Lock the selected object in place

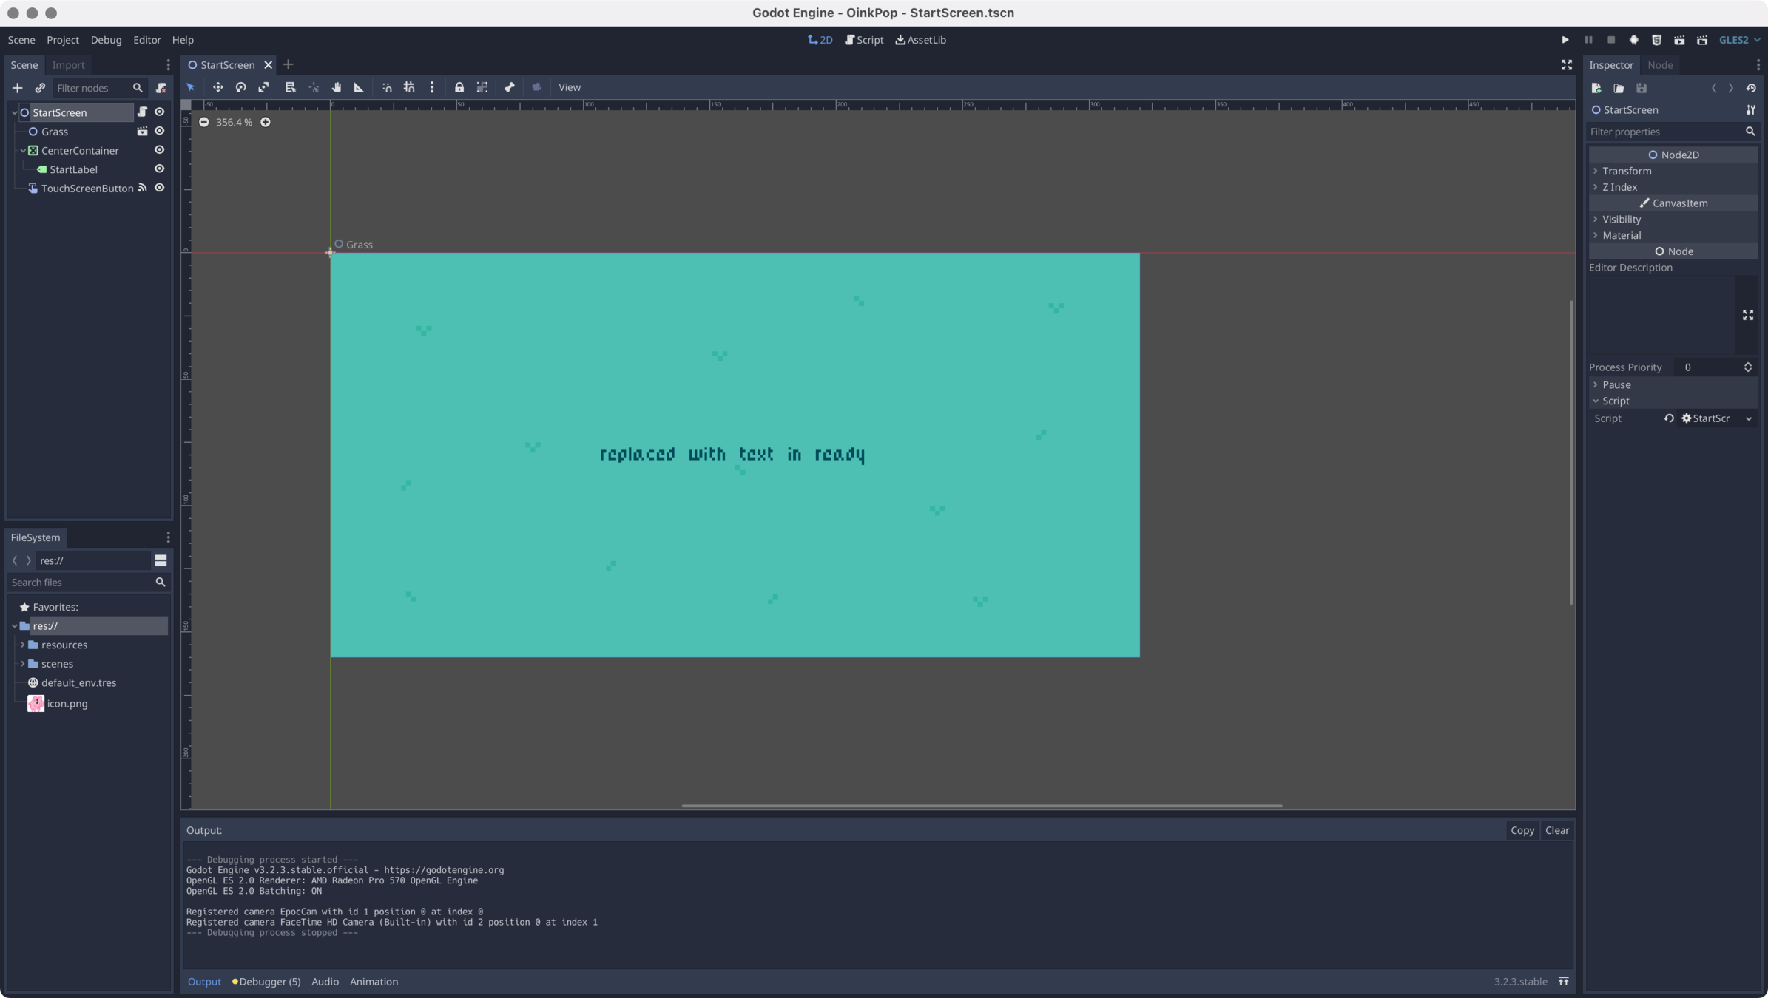pyautogui.click(x=459, y=87)
